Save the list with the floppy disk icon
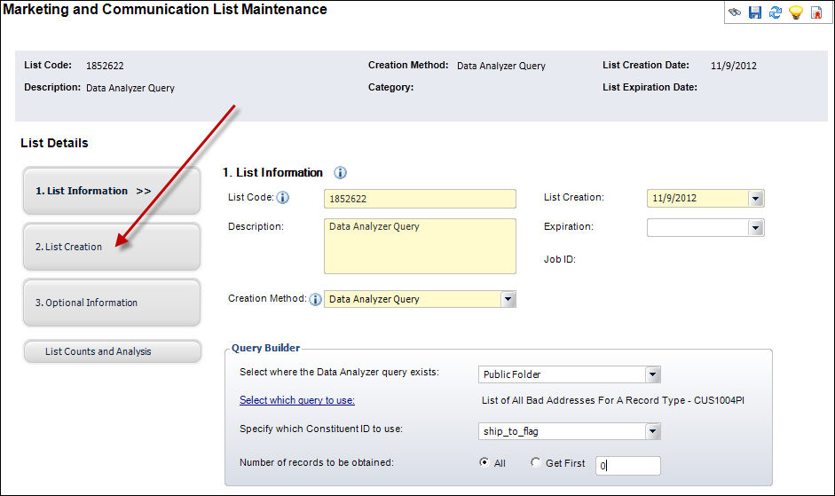Viewport: 835px width, 496px height. click(755, 12)
